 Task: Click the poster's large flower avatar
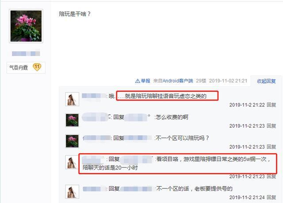coord(26,26)
